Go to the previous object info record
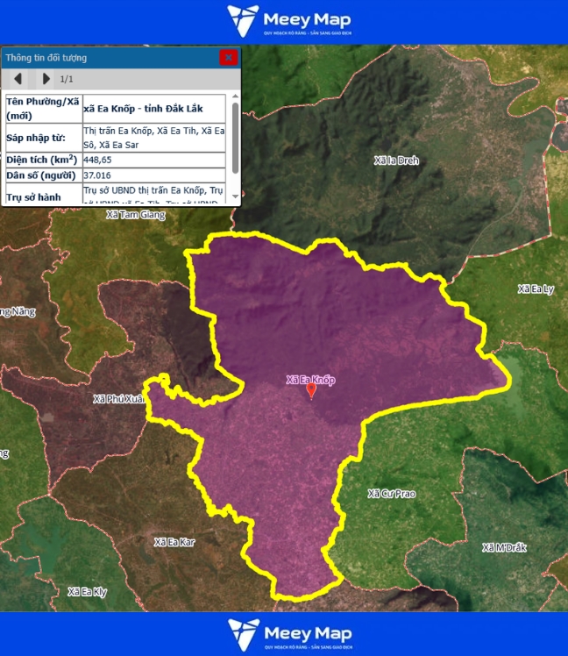The width and height of the screenshot is (568, 656). pos(18,79)
